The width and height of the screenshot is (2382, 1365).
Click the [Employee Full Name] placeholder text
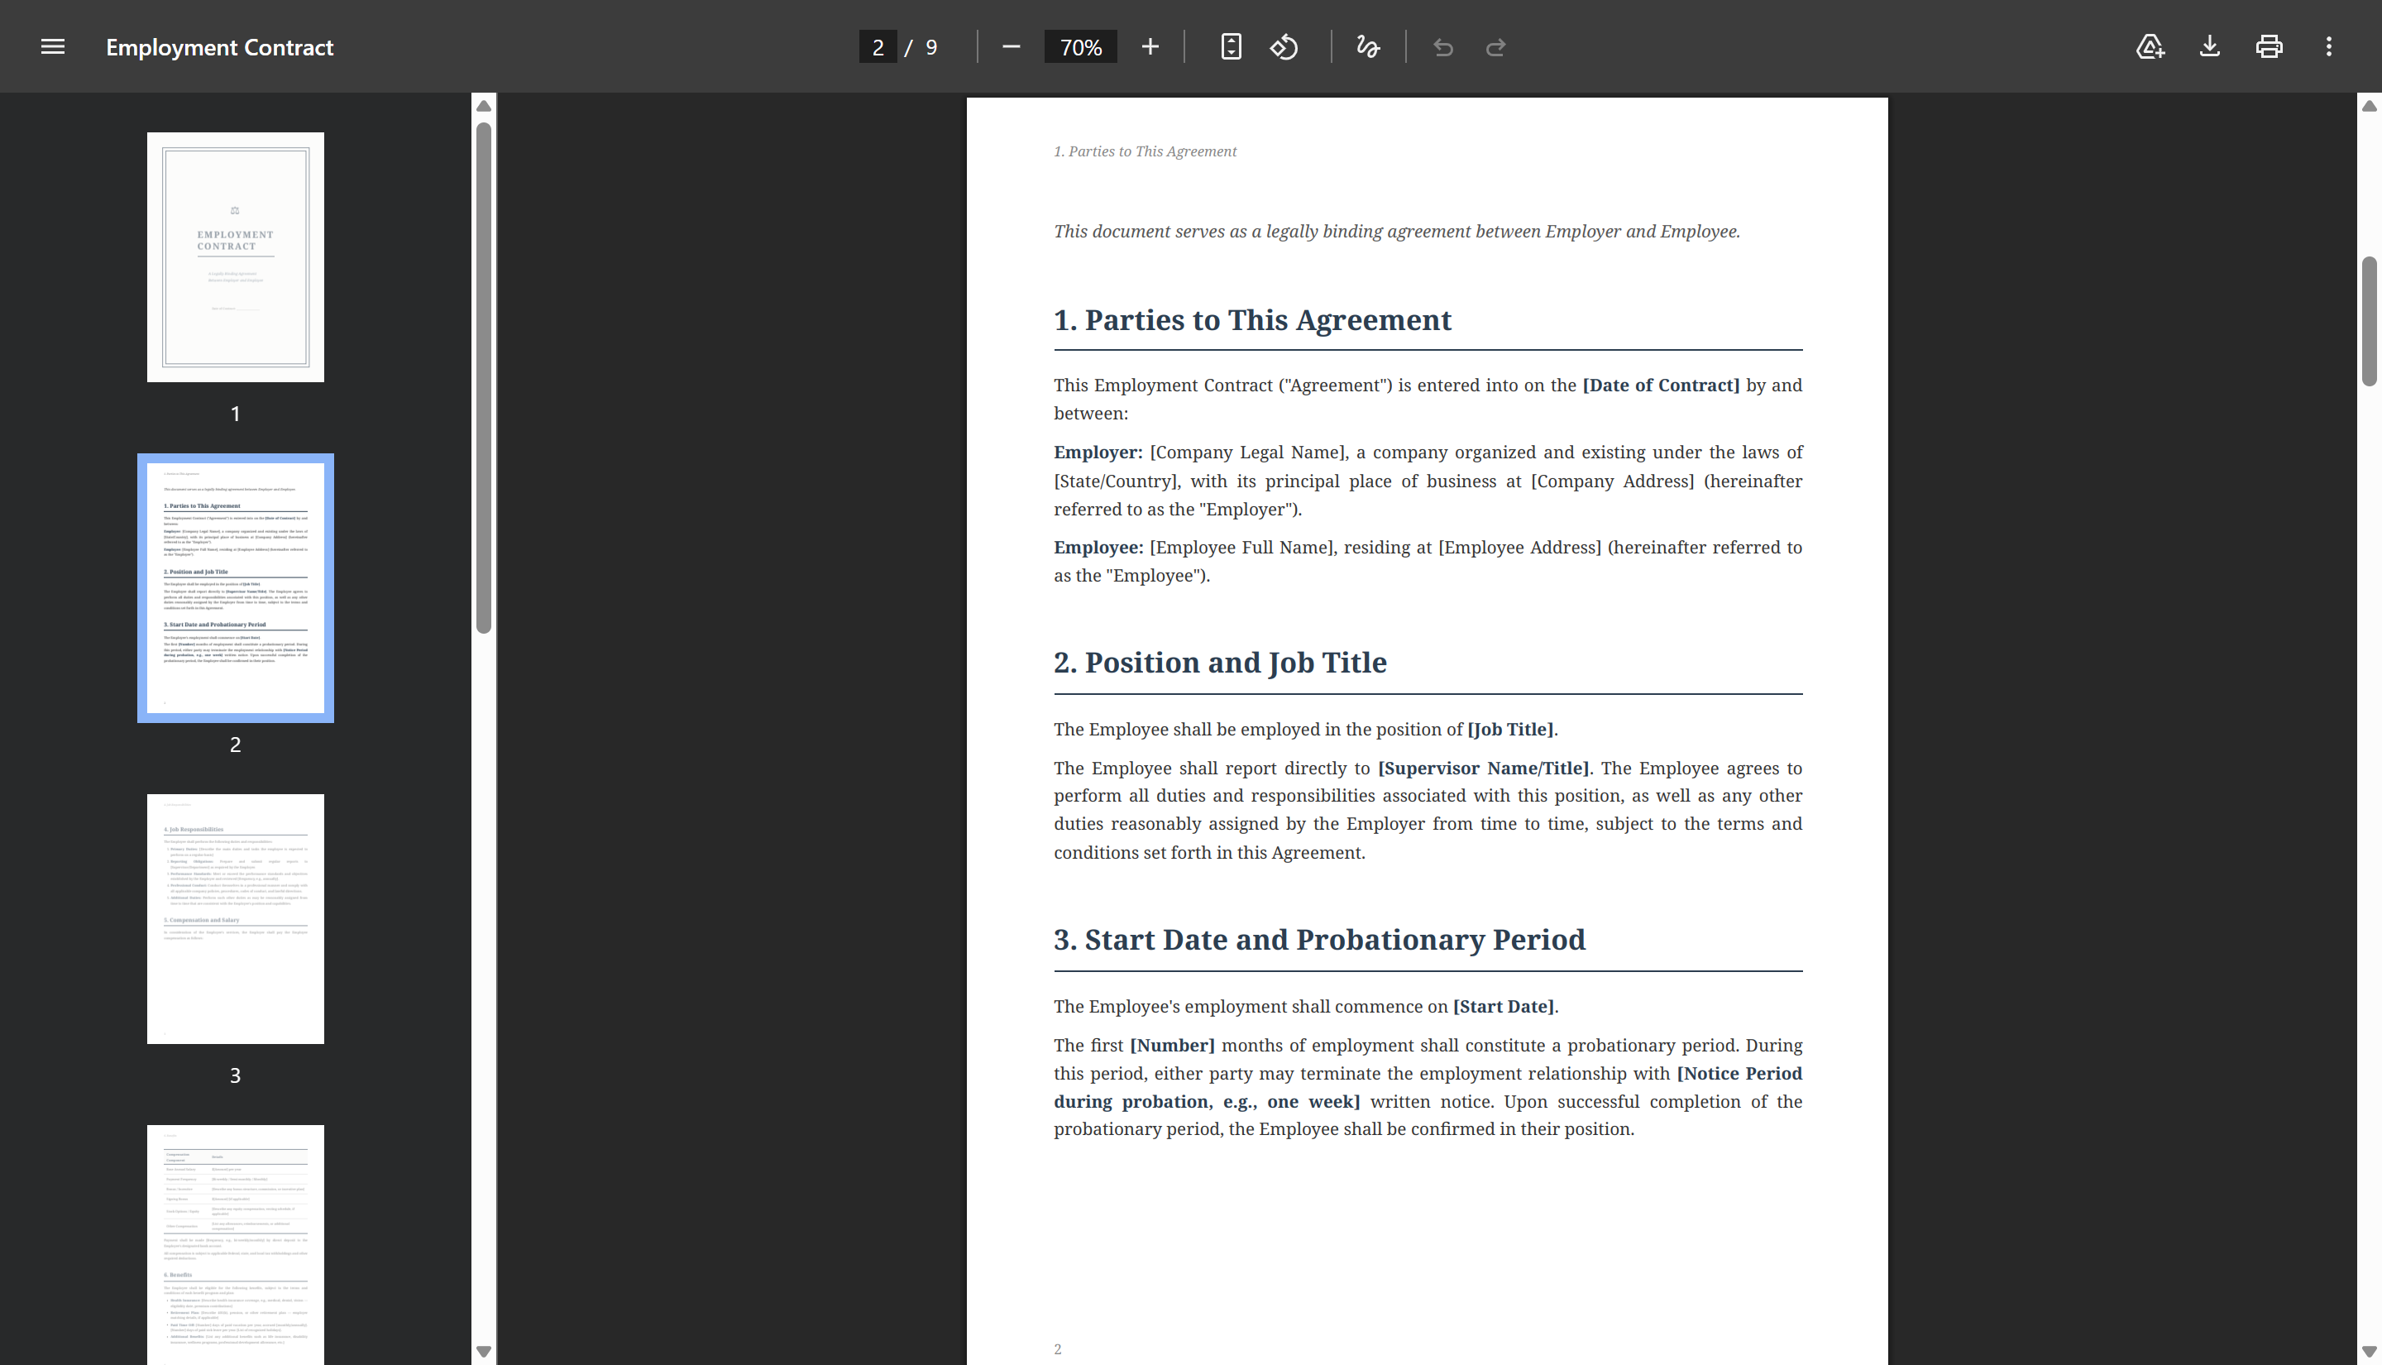(1241, 548)
